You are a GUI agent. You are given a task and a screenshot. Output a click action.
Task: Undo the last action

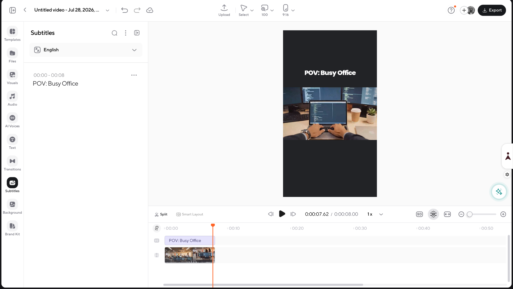124,10
